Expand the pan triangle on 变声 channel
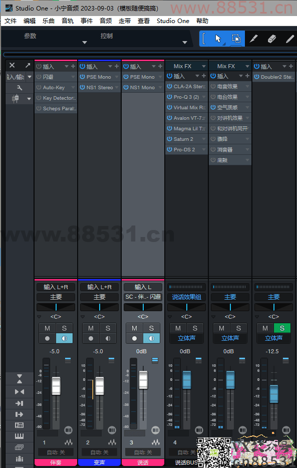 (83, 317)
